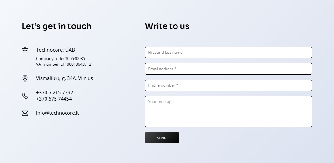Submit the form with the SEND button
The height and width of the screenshot is (163, 334).
(162, 138)
